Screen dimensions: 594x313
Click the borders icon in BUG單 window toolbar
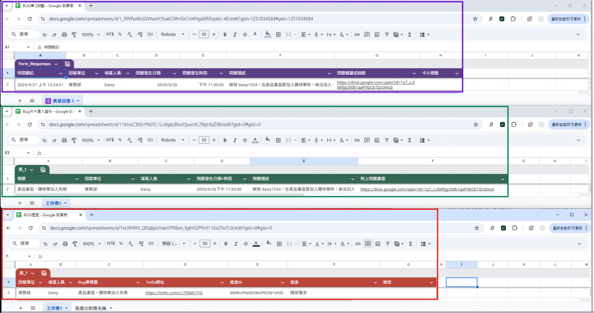tap(278, 34)
